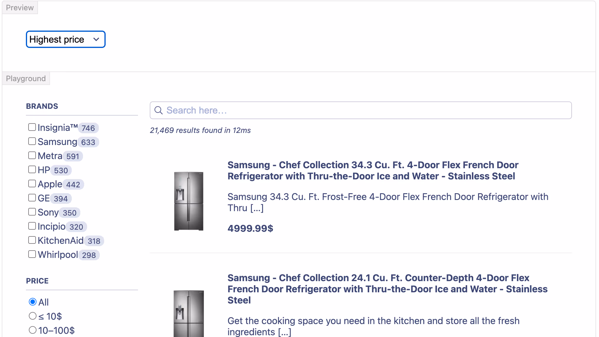Screen dimensions: 599x337
Task: Click the sort dropdown chevron arrow
Action: 96,39
